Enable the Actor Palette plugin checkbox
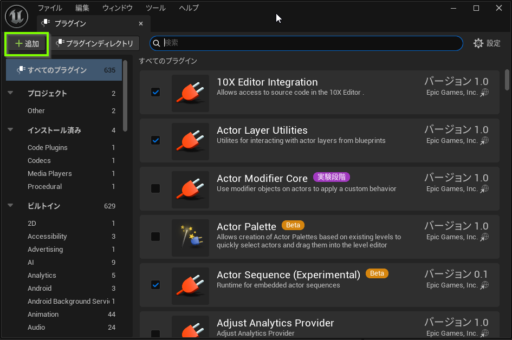 pos(155,237)
